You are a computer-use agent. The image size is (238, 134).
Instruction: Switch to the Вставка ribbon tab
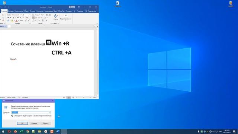click(x=11, y=11)
